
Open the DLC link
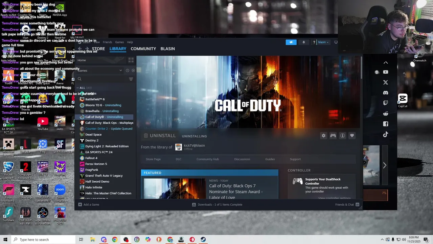(x=178, y=159)
